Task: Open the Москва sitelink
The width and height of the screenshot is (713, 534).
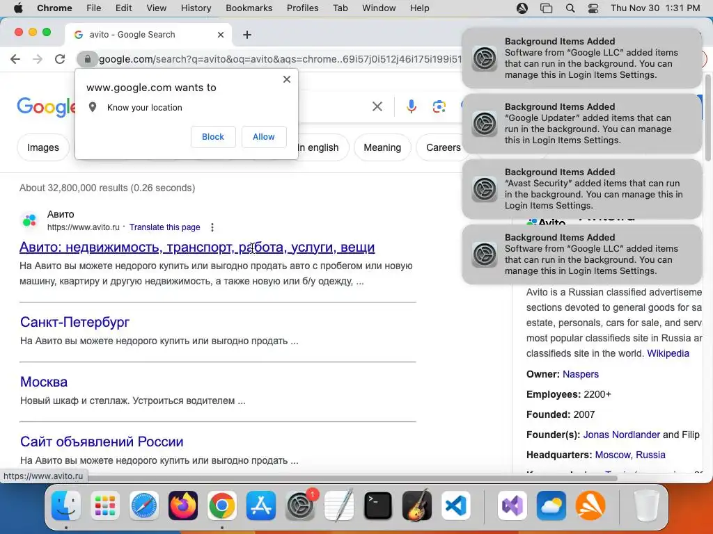Action: tap(44, 382)
